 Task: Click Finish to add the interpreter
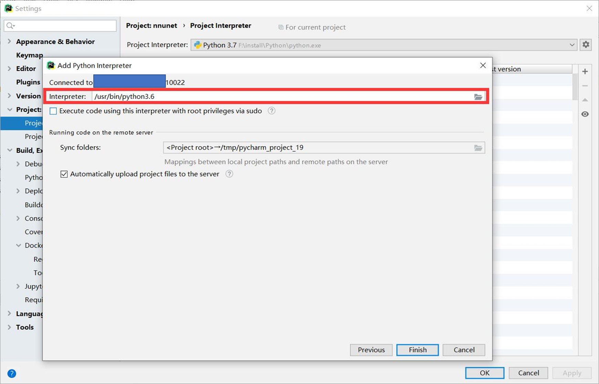(x=418, y=350)
